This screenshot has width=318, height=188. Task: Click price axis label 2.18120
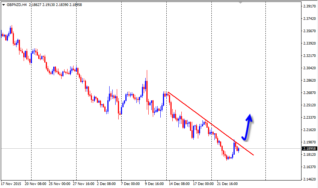click(309, 154)
